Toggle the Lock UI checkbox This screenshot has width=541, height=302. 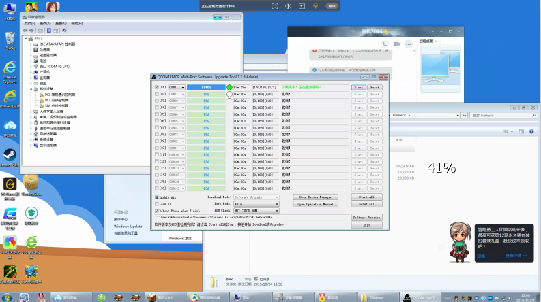(157, 204)
